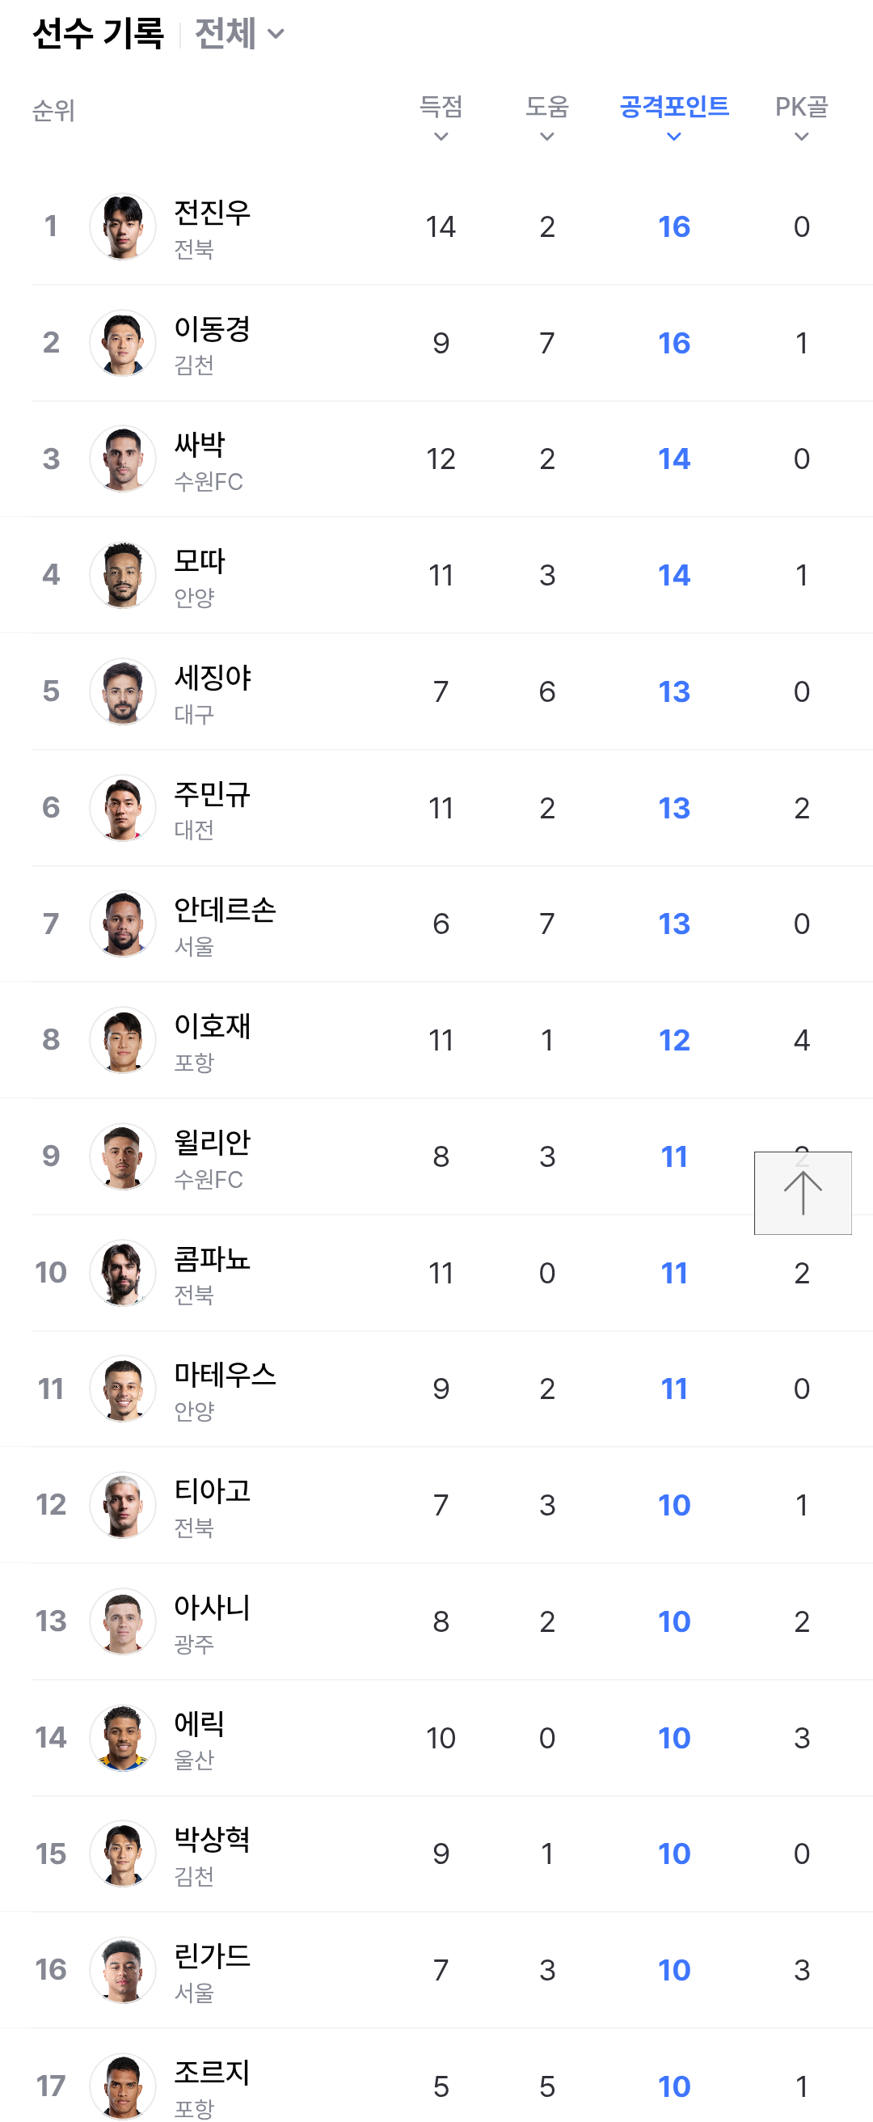Image resolution: width=873 pixels, height=2122 pixels.
Task: Open the 전체 filter dropdown
Action: (238, 34)
